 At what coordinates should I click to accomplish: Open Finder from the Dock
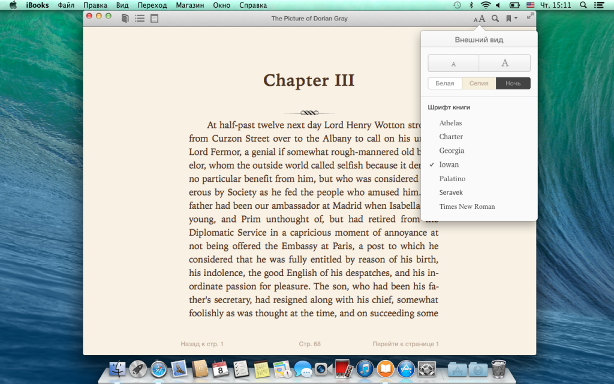point(117,369)
